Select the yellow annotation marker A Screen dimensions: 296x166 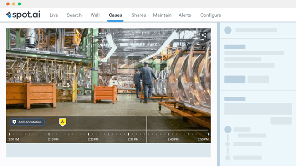tap(62, 122)
